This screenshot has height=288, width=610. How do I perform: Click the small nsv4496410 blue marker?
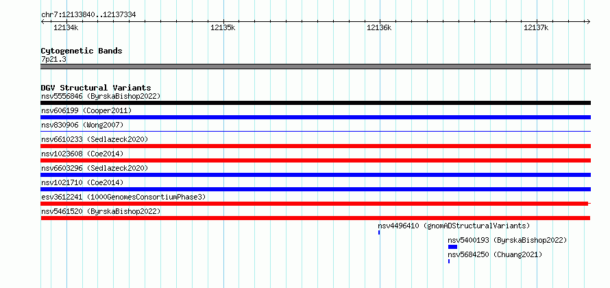click(379, 232)
